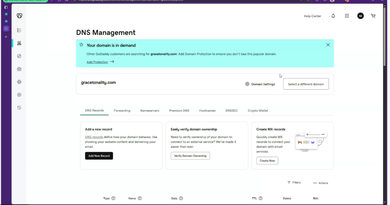This screenshot has width=390, height=205.
Task: Switch to the Crypto Wallet tab
Action: point(258,110)
